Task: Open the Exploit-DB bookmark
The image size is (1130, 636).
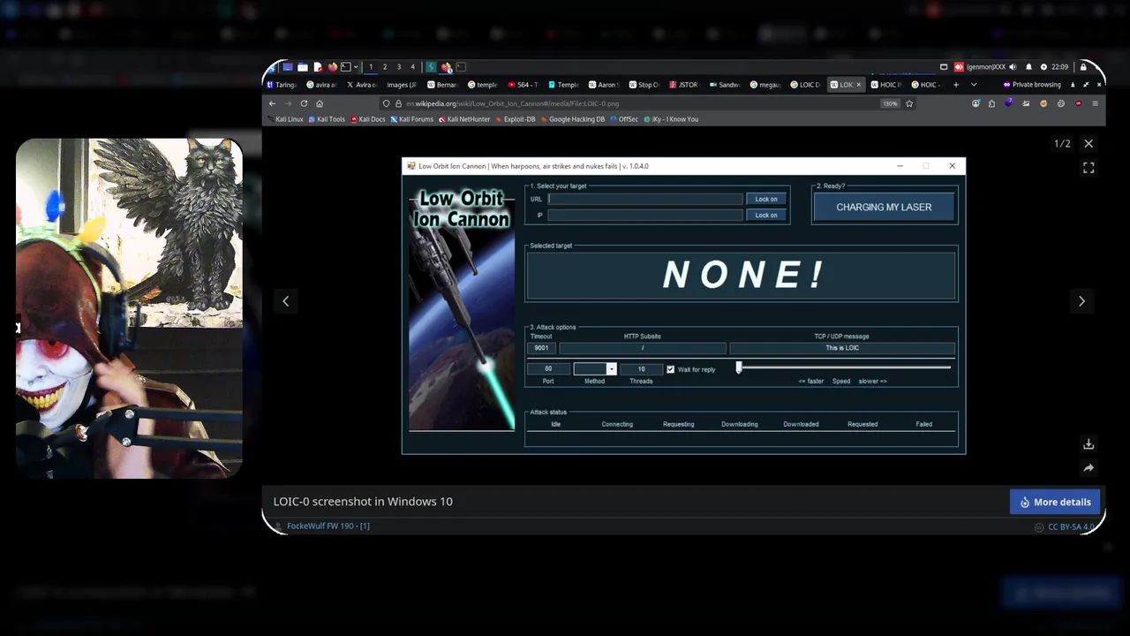Action: (x=516, y=119)
